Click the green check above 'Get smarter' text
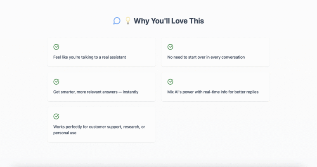 point(56,81)
